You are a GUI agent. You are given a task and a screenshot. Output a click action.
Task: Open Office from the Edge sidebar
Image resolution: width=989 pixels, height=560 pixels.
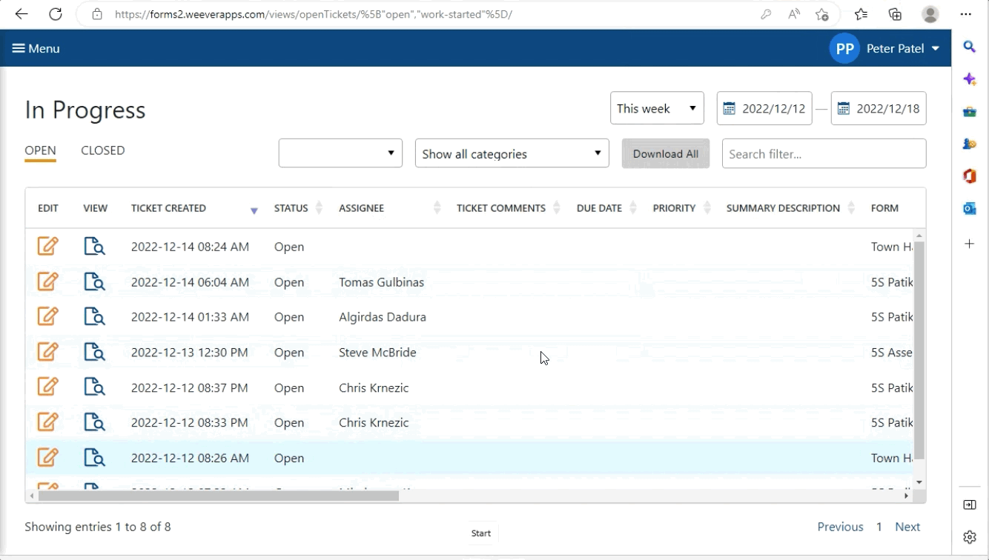969,176
